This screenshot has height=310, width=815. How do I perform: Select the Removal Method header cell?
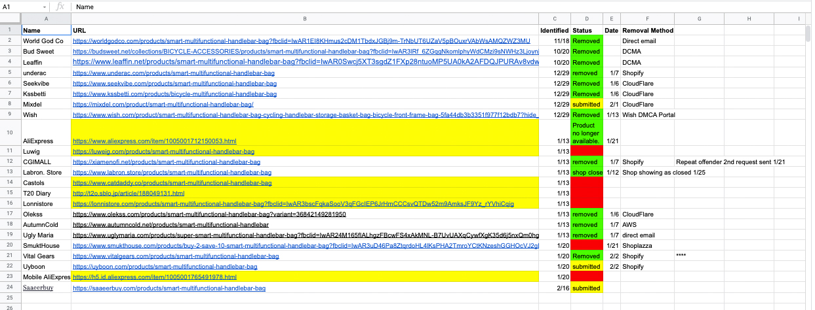point(647,30)
